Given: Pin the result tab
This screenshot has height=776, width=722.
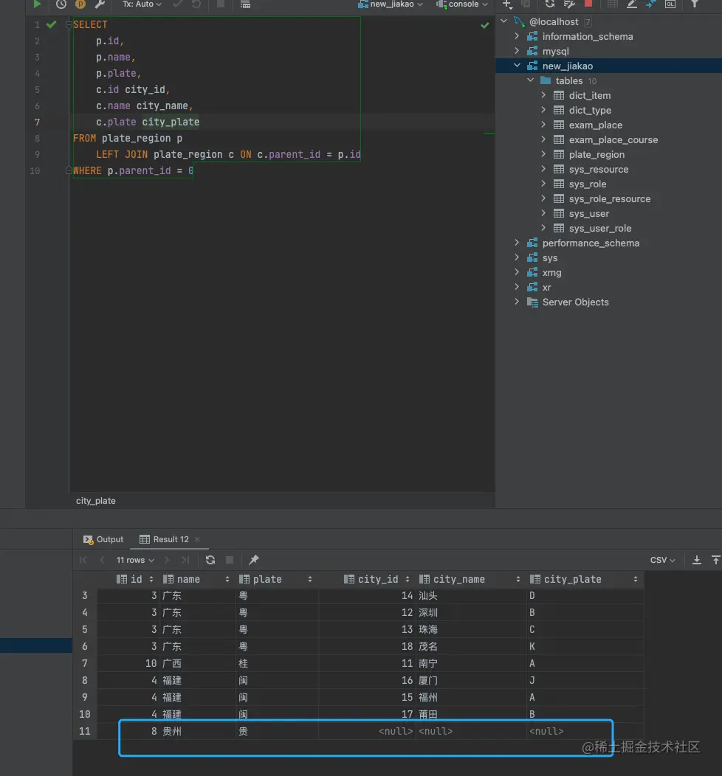Looking at the screenshot, I should (x=253, y=560).
